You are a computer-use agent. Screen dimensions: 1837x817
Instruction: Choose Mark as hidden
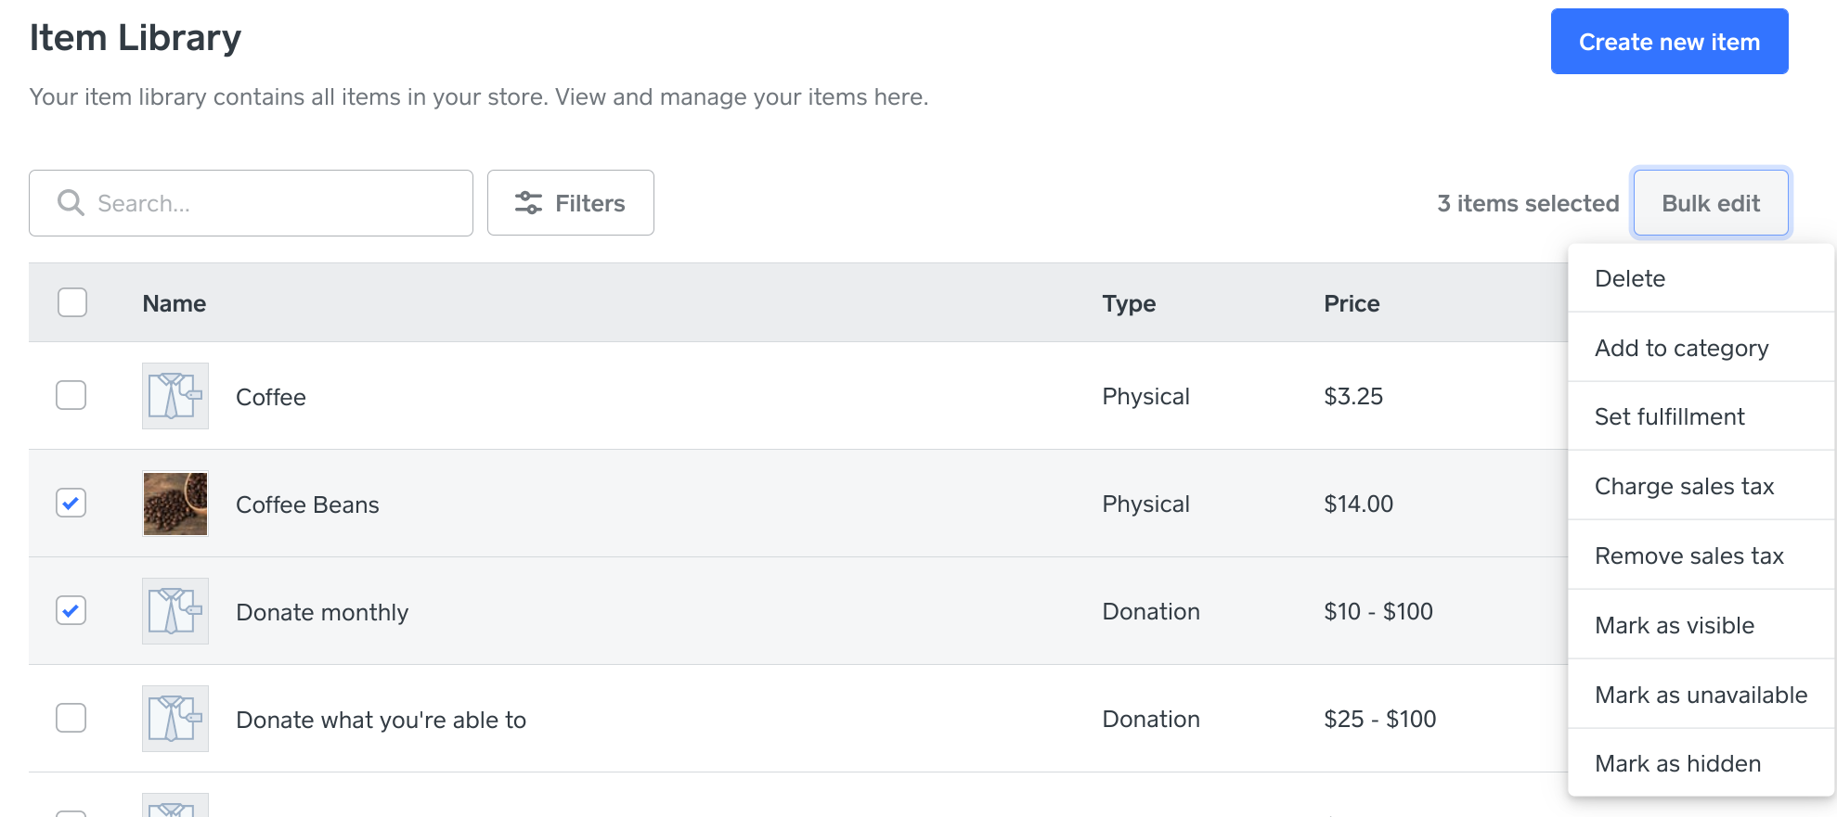click(1677, 763)
